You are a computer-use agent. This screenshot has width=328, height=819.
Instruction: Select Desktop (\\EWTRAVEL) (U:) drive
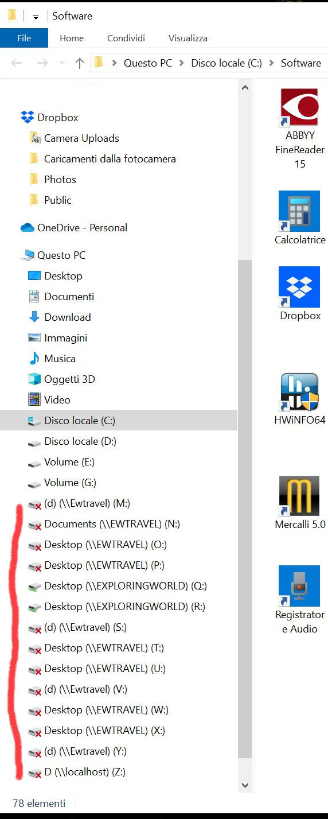point(105,669)
